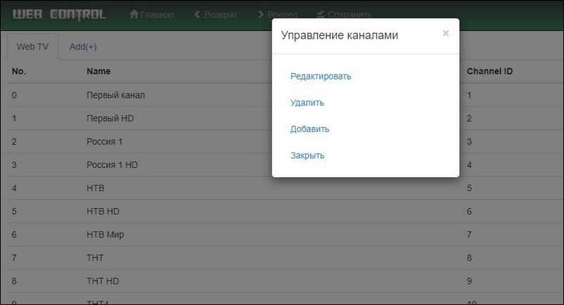The width and height of the screenshot is (564, 305).
Task: Select the Первый канал row
Action: (x=286, y=95)
